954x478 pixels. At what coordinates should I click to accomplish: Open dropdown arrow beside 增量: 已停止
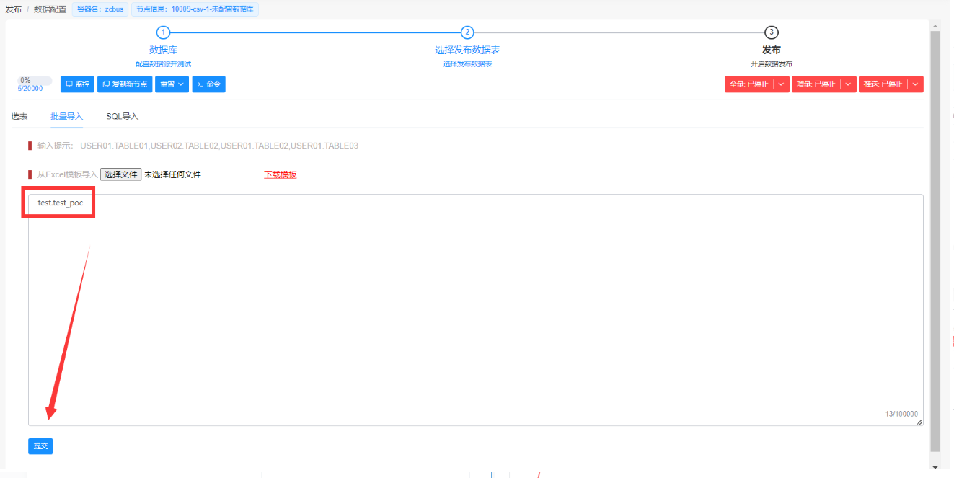pyautogui.click(x=848, y=84)
